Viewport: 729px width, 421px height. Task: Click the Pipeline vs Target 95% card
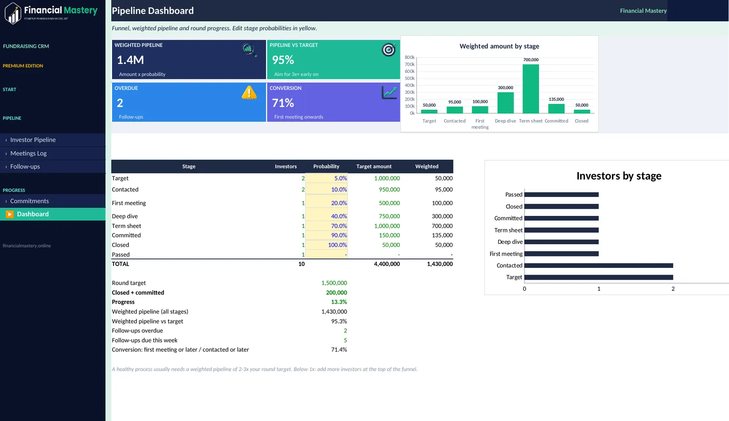pyautogui.click(x=334, y=60)
